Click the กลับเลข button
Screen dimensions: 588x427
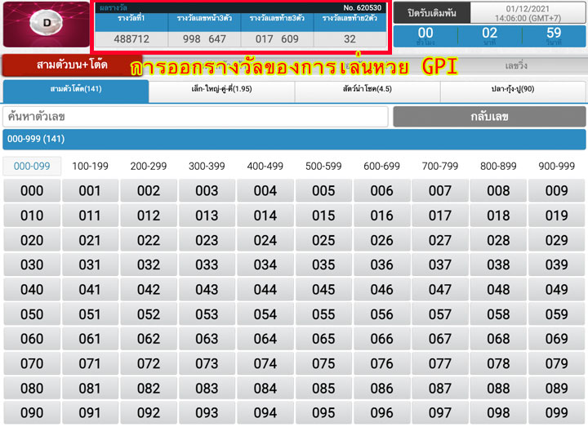[x=489, y=117]
